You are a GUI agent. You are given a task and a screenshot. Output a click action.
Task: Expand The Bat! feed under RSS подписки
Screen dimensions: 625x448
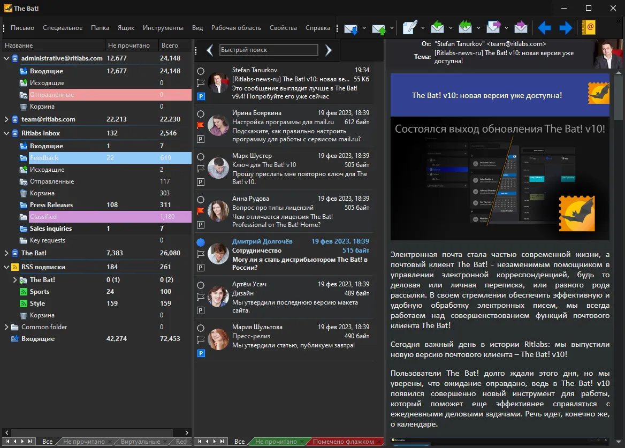(x=15, y=280)
